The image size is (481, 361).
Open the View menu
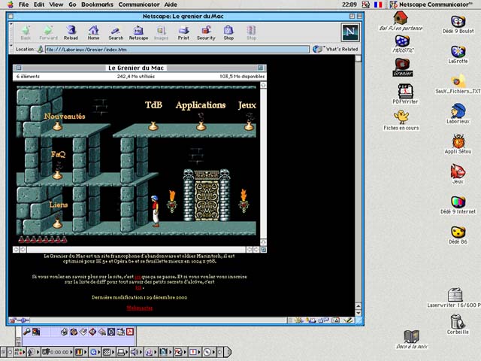click(56, 5)
